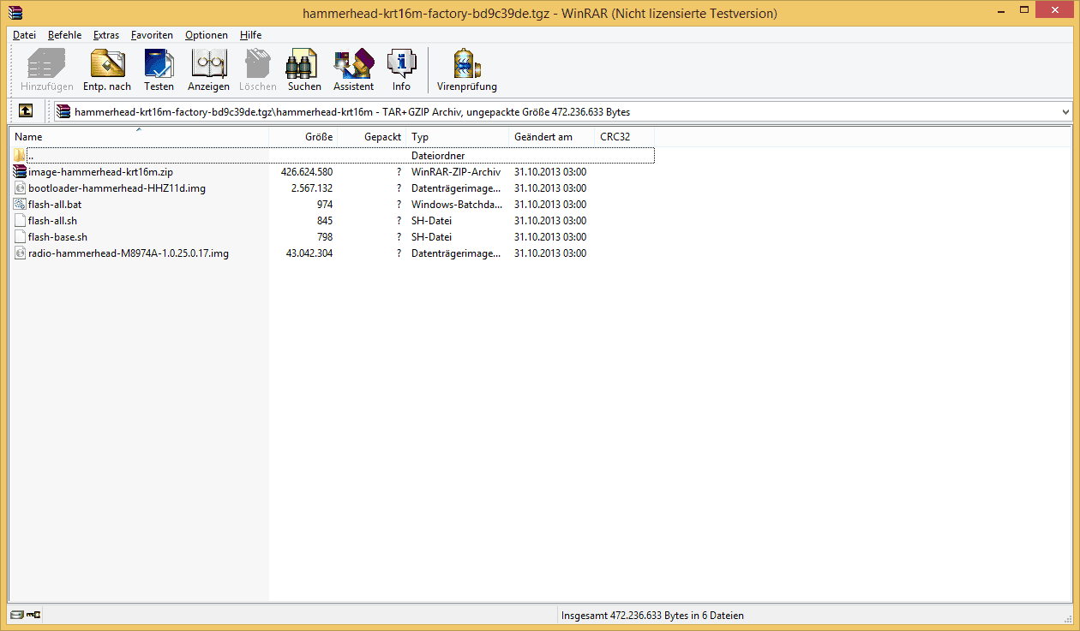This screenshot has height=631, width=1080.
Task: Click the parent folder '..' icon
Action: tap(20, 155)
